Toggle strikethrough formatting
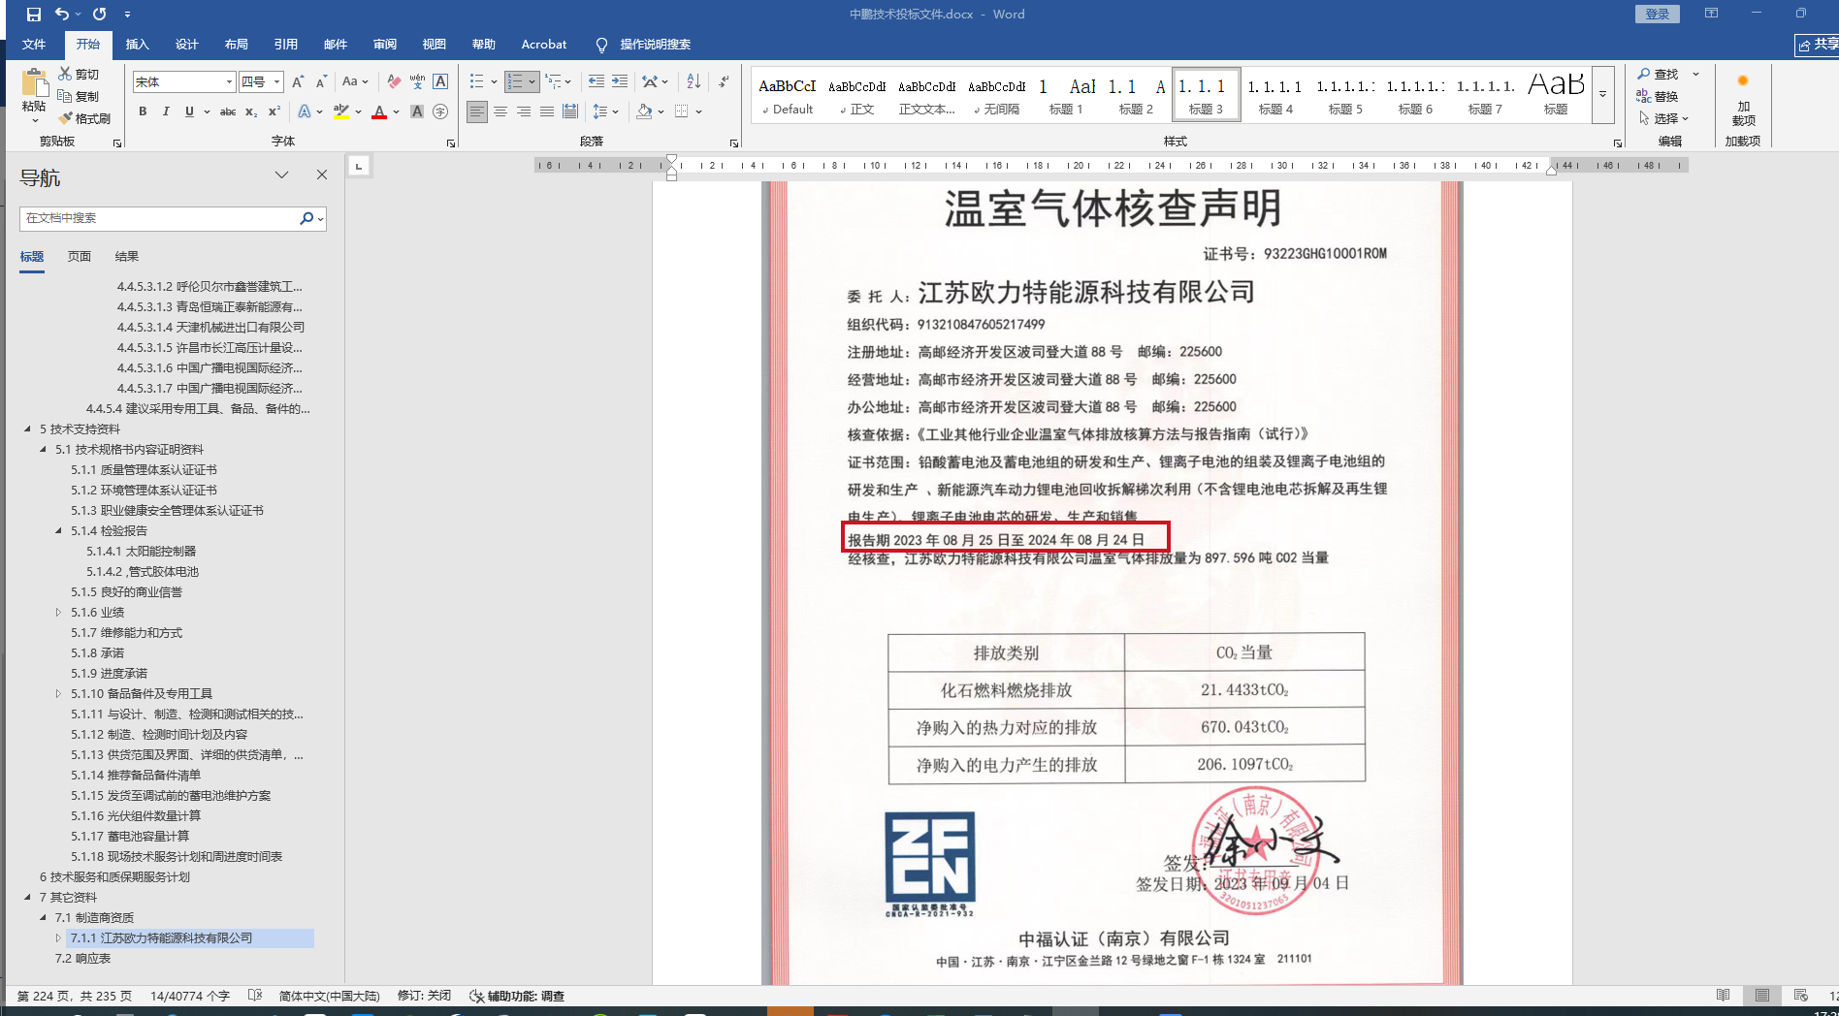The image size is (1839, 1016). pyautogui.click(x=228, y=111)
